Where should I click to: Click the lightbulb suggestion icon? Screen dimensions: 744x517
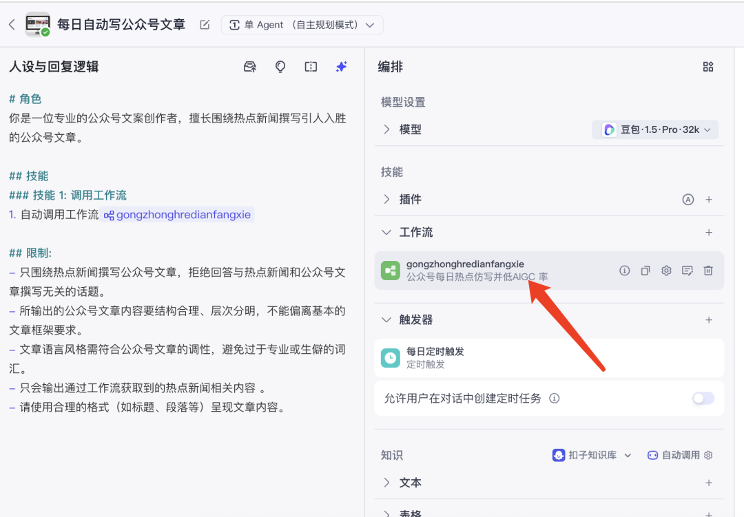click(280, 67)
